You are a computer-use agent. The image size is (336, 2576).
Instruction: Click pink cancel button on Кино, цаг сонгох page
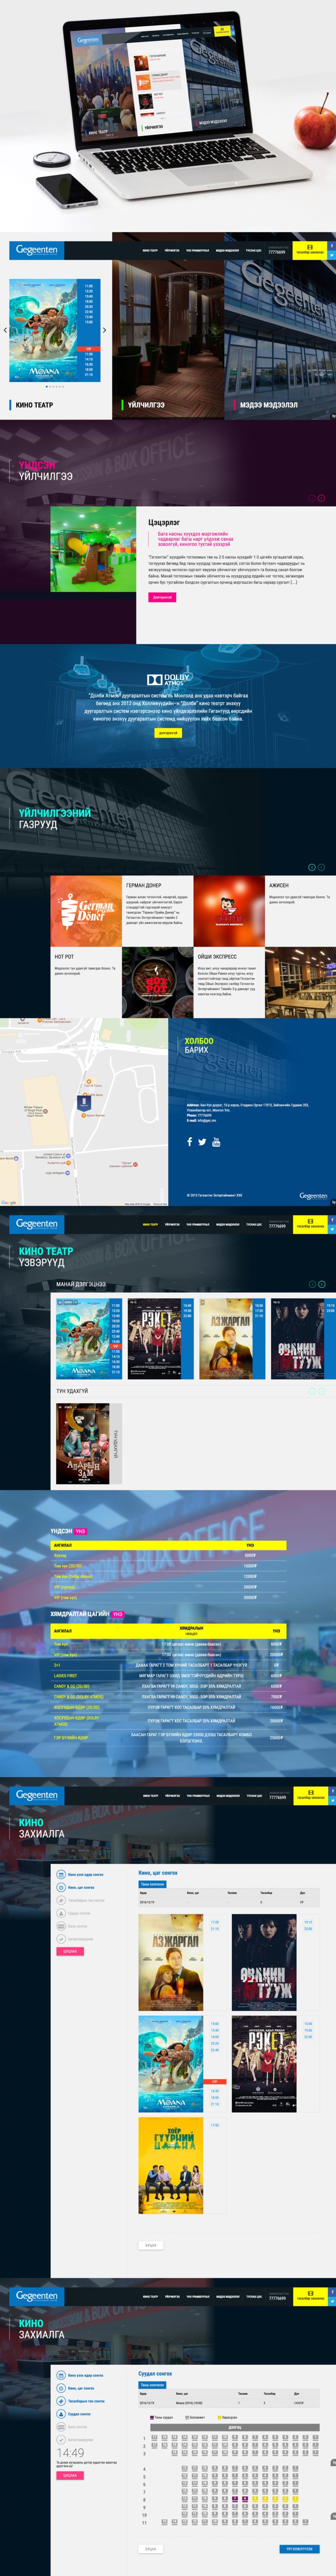coord(70,1951)
